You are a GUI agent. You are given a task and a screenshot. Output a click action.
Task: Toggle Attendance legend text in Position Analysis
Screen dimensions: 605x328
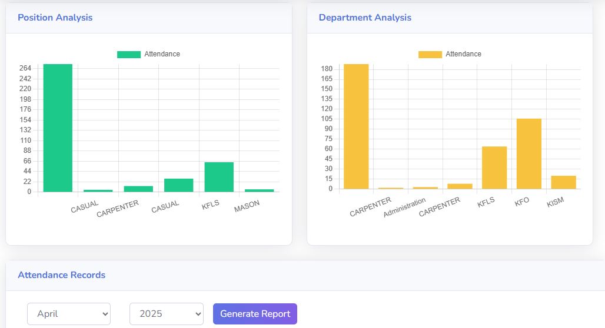click(x=162, y=54)
